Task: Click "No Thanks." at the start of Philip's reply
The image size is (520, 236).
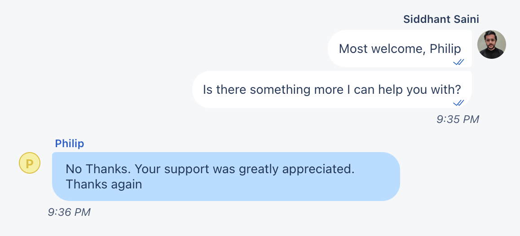Action: pyautogui.click(x=98, y=170)
